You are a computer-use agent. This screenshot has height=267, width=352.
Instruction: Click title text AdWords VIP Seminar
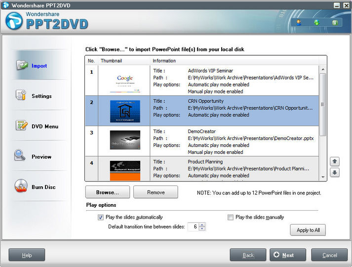[210, 71]
